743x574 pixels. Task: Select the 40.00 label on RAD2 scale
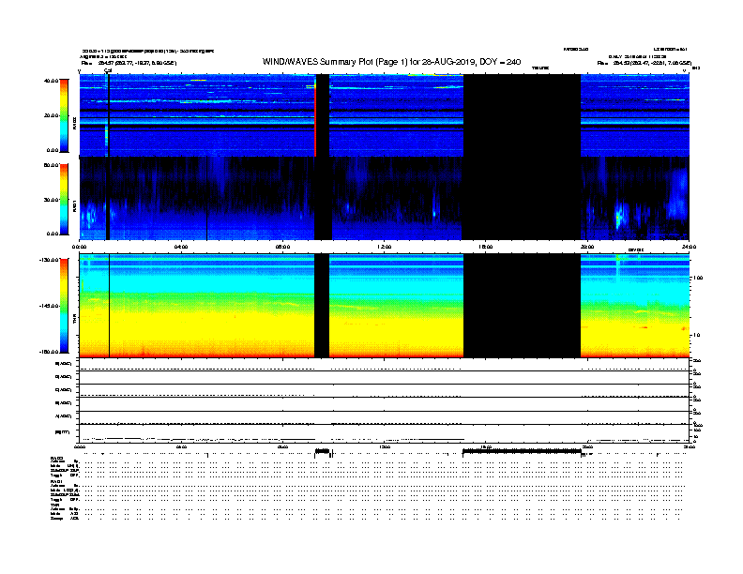point(51,81)
